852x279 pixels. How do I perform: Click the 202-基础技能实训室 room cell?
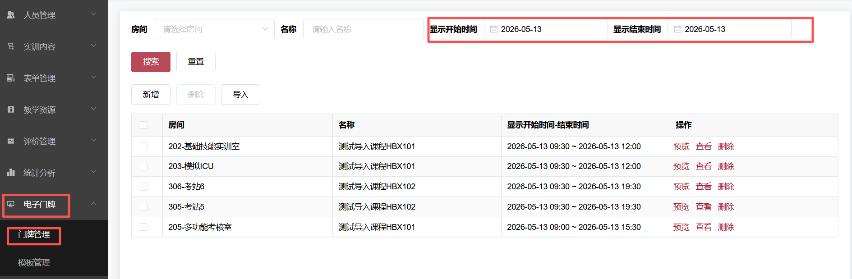click(248, 146)
